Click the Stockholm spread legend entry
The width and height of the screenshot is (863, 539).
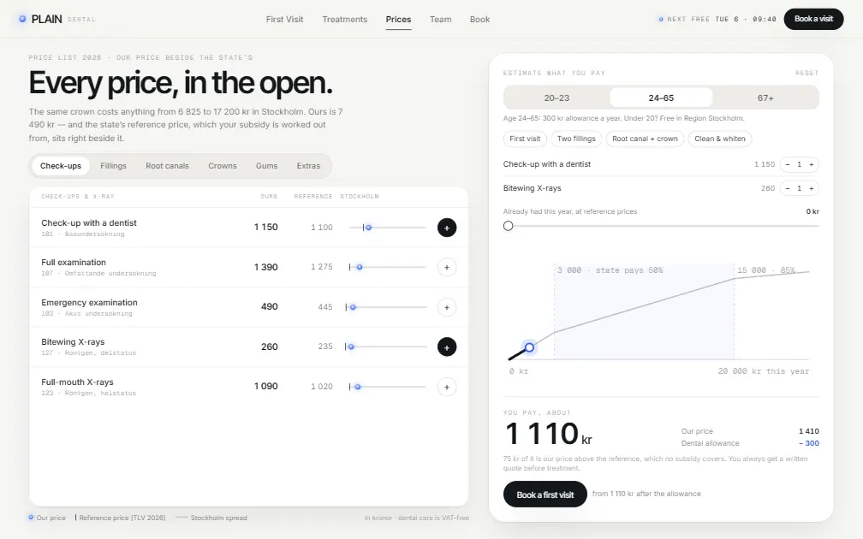tap(211, 518)
